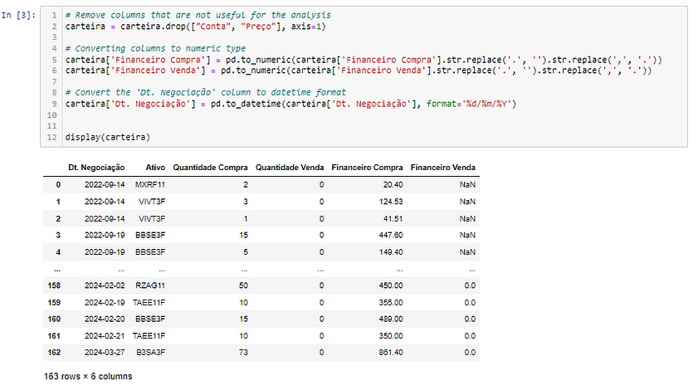Click the 0.0 value in row 160
The width and height of the screenshot is (693, 390).
[x=470, y=319]
